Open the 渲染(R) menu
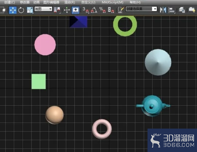The image size is (197, 152). [70, 2]
